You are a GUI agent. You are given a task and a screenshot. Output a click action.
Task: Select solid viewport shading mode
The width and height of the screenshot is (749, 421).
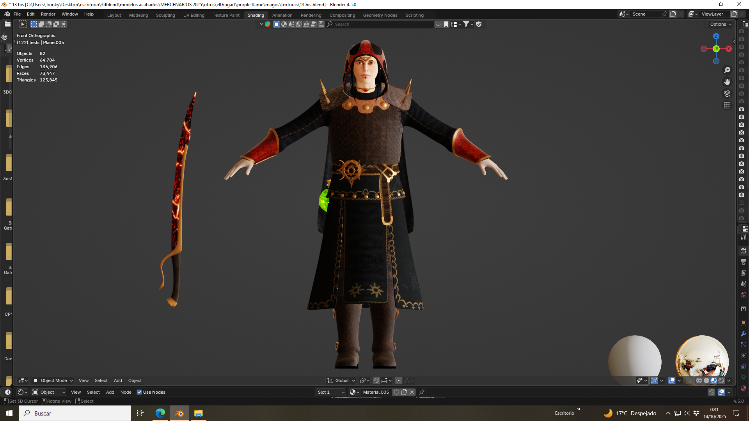coord(706,380)
